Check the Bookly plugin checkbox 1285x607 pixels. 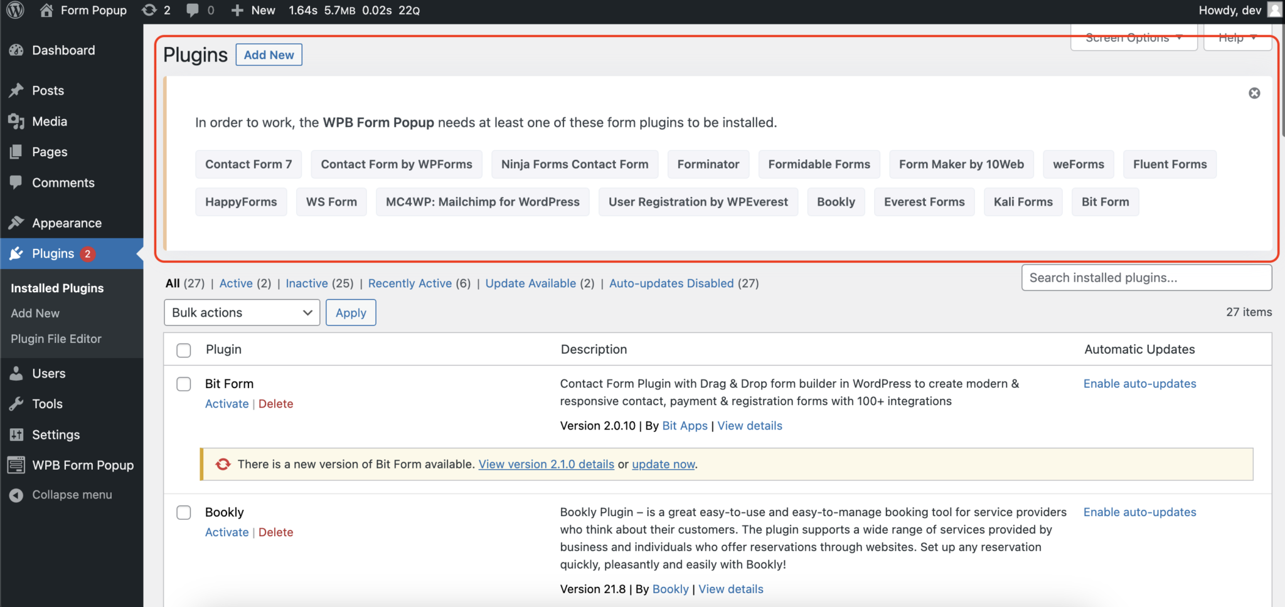coord(183,512)
